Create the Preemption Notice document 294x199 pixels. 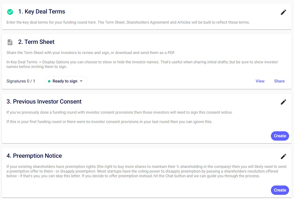pos(280,190)
